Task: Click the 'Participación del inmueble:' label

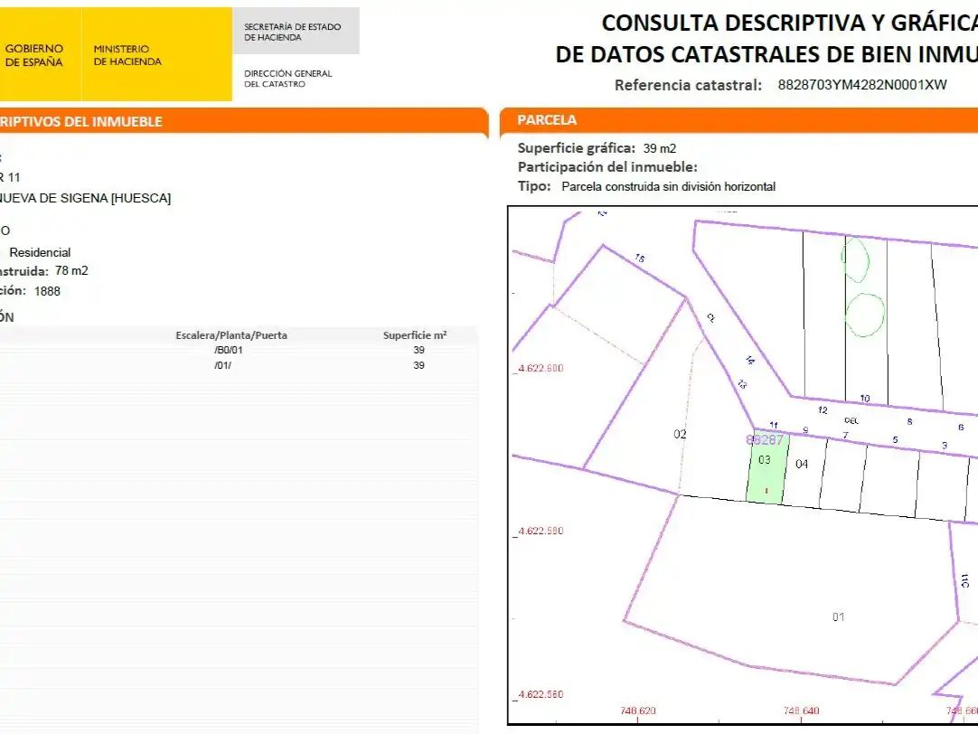Action: pyautogui.click(x=607, y=167)
